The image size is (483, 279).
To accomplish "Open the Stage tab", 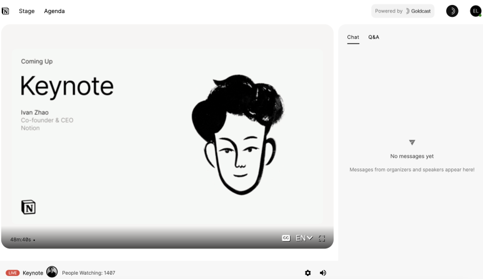I will pyautogui.click(x=26, y=11).
